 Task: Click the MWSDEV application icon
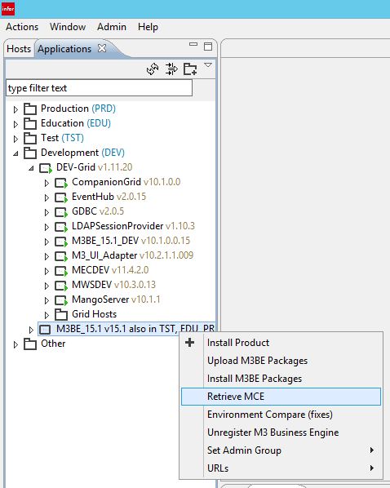coord(61,286)
